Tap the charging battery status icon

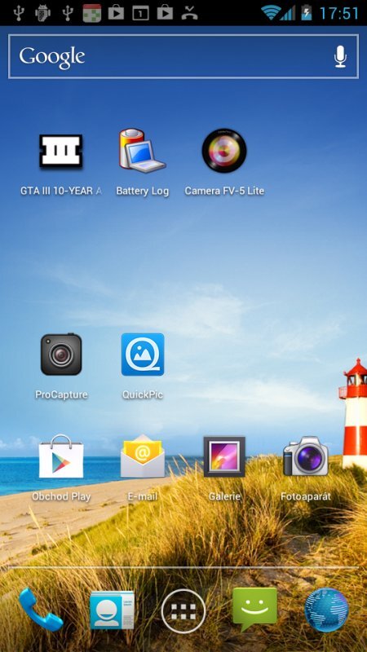307,12
